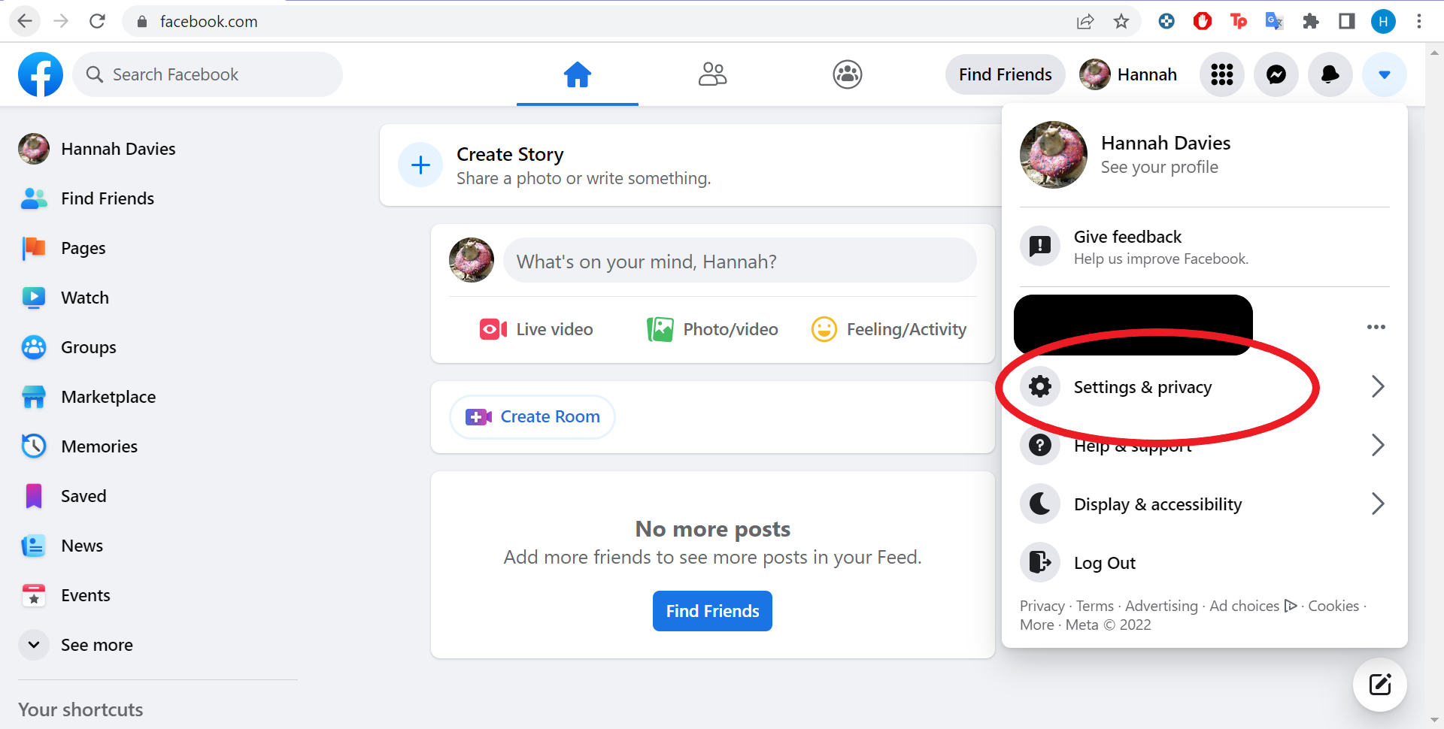The image size is (1444, 729).
Task: Expand the Settings & privacy chevron
Action: pyautogui.click(x=1377, y=386)
